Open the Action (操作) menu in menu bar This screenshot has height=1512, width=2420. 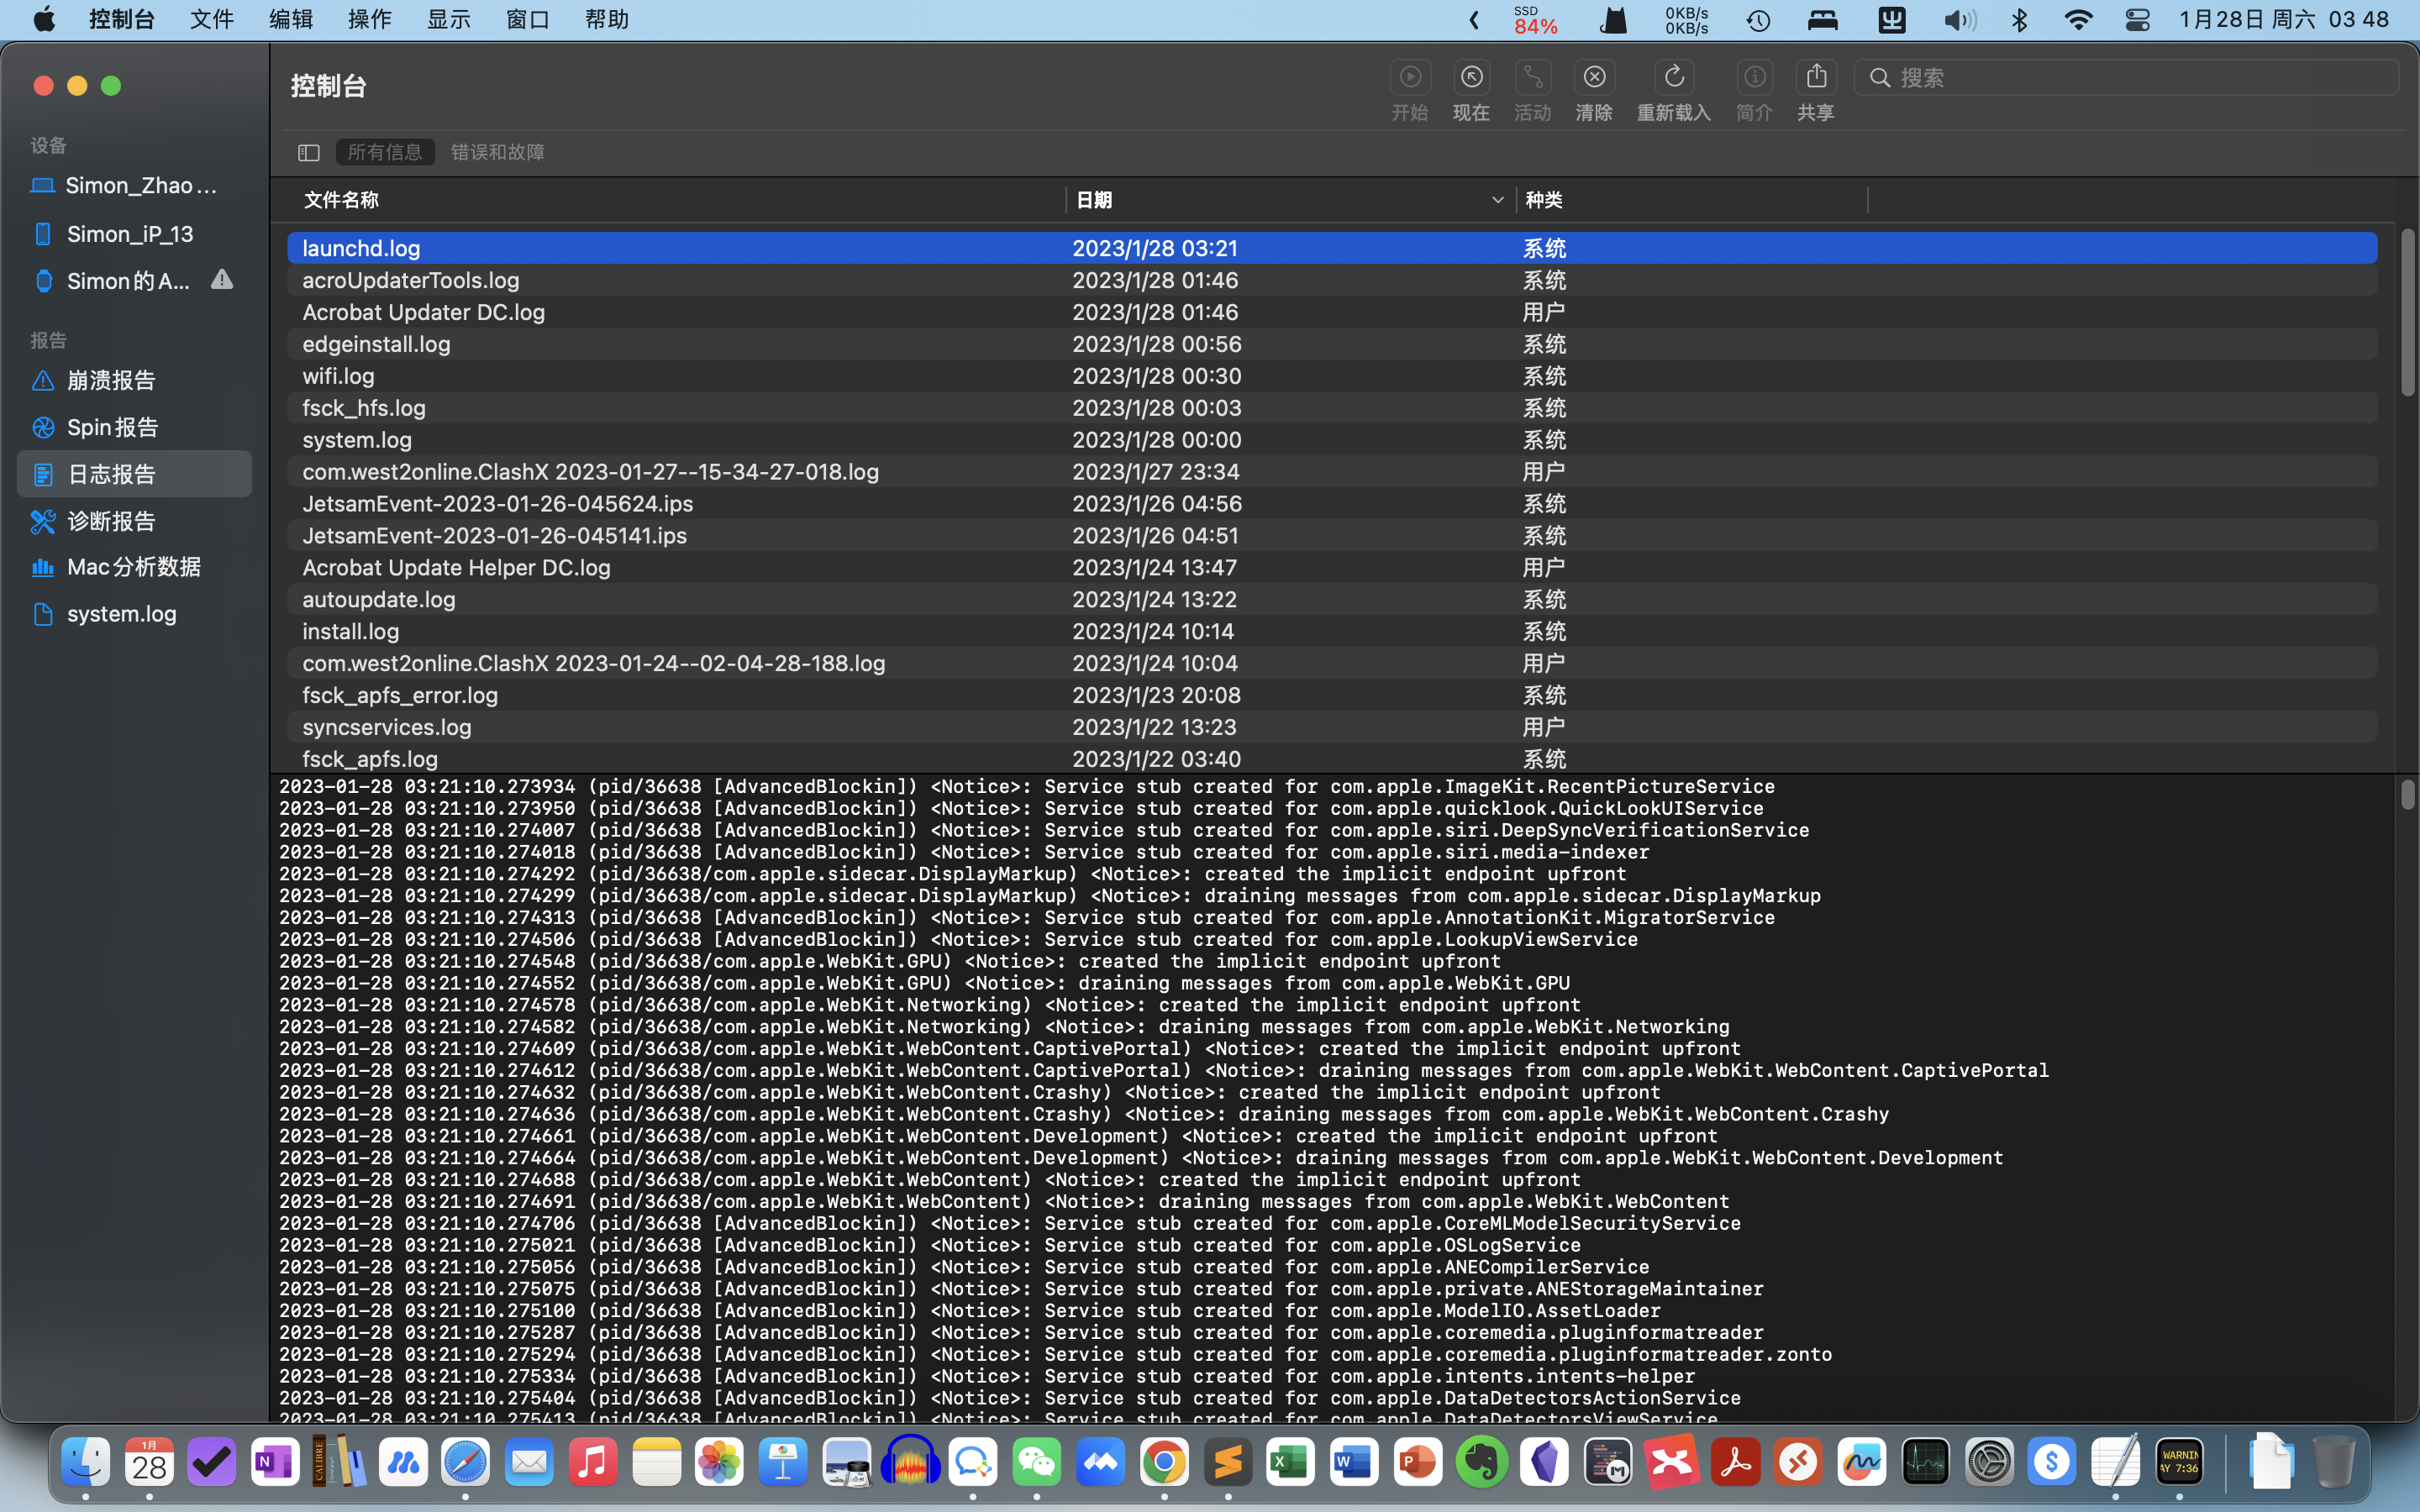[x=369, y=19]
